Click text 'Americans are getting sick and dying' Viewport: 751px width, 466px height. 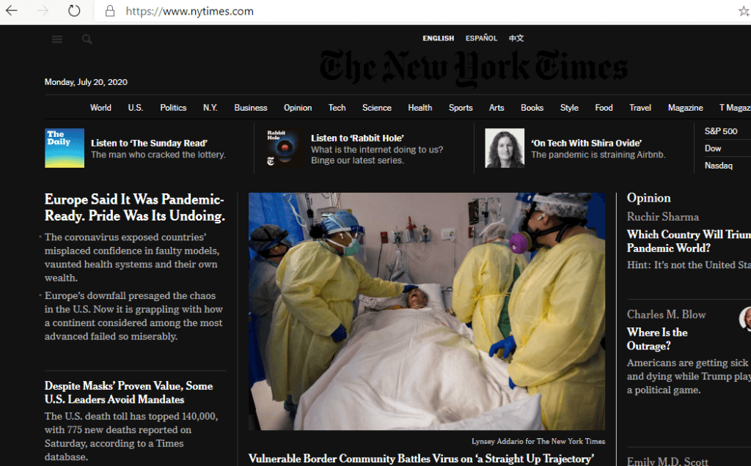pos(689,376)
